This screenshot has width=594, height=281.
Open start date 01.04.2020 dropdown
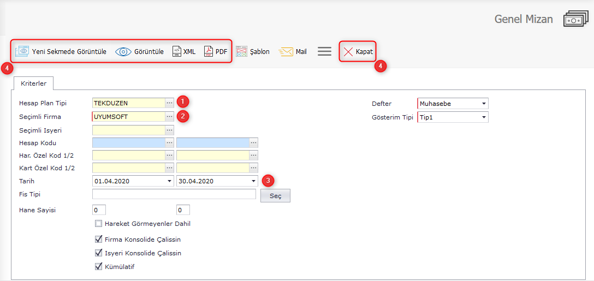pos(169,181)
